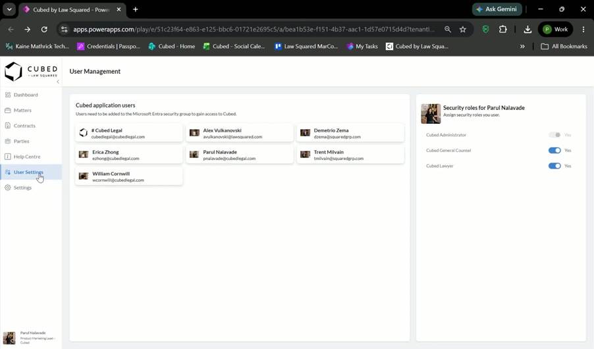Open the Credentials | Passpo... bookmark
This screenshot has width=594, height=349.
109,46
